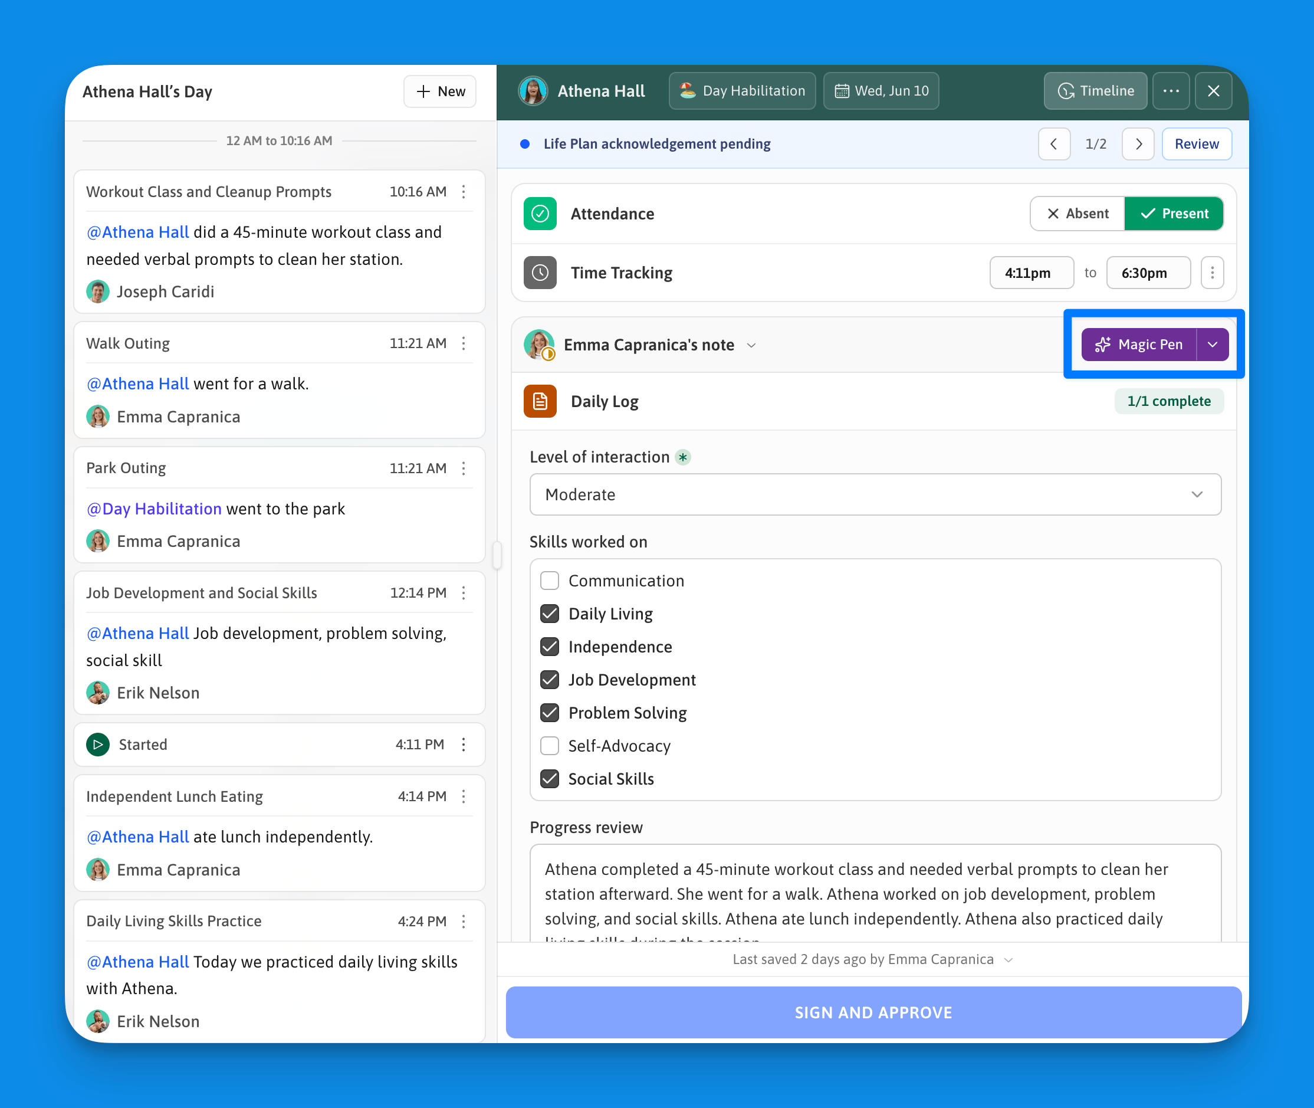Image resolution: width=1314 pixels, height=1108 pixels.
Task: Uncheck the Social Skills checkbox
Action: coord(549,779)
